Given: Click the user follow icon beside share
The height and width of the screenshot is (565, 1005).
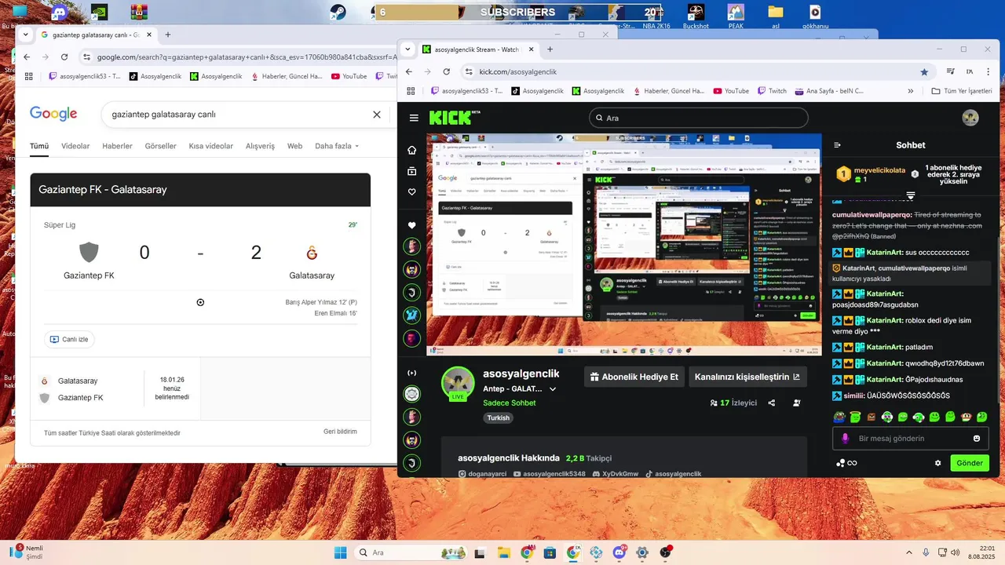Looking at the screenshot, I should point(797,403).
